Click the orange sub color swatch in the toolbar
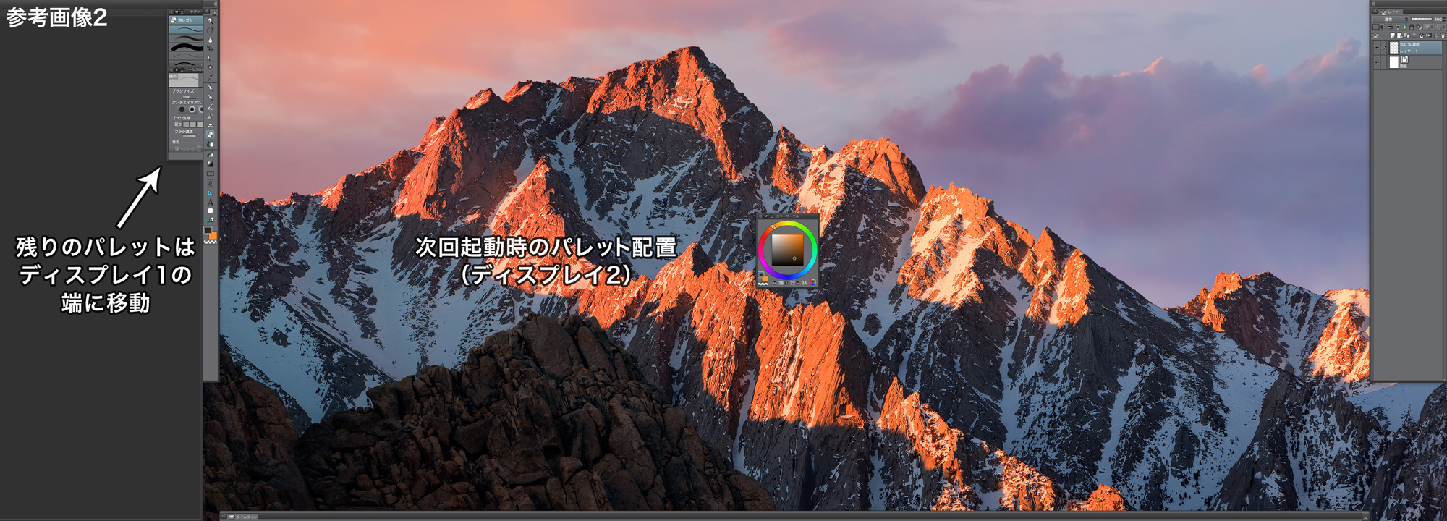Screen dimensions: 1447x521 pos(213,236)
